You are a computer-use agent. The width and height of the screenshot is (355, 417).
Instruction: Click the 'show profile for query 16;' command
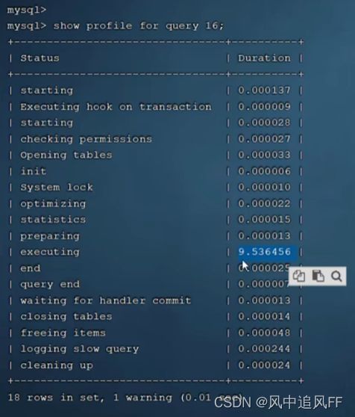(x=139, y=26)
